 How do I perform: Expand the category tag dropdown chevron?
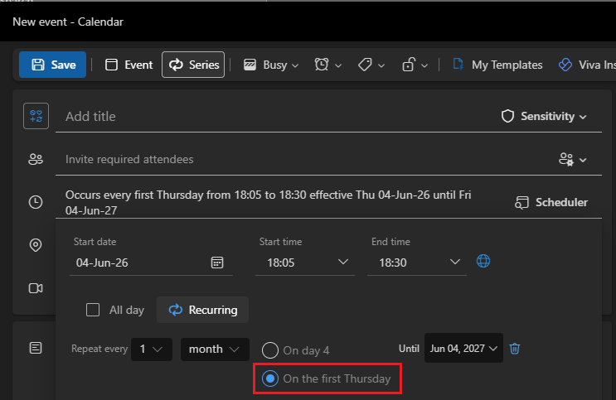point(381,65)
